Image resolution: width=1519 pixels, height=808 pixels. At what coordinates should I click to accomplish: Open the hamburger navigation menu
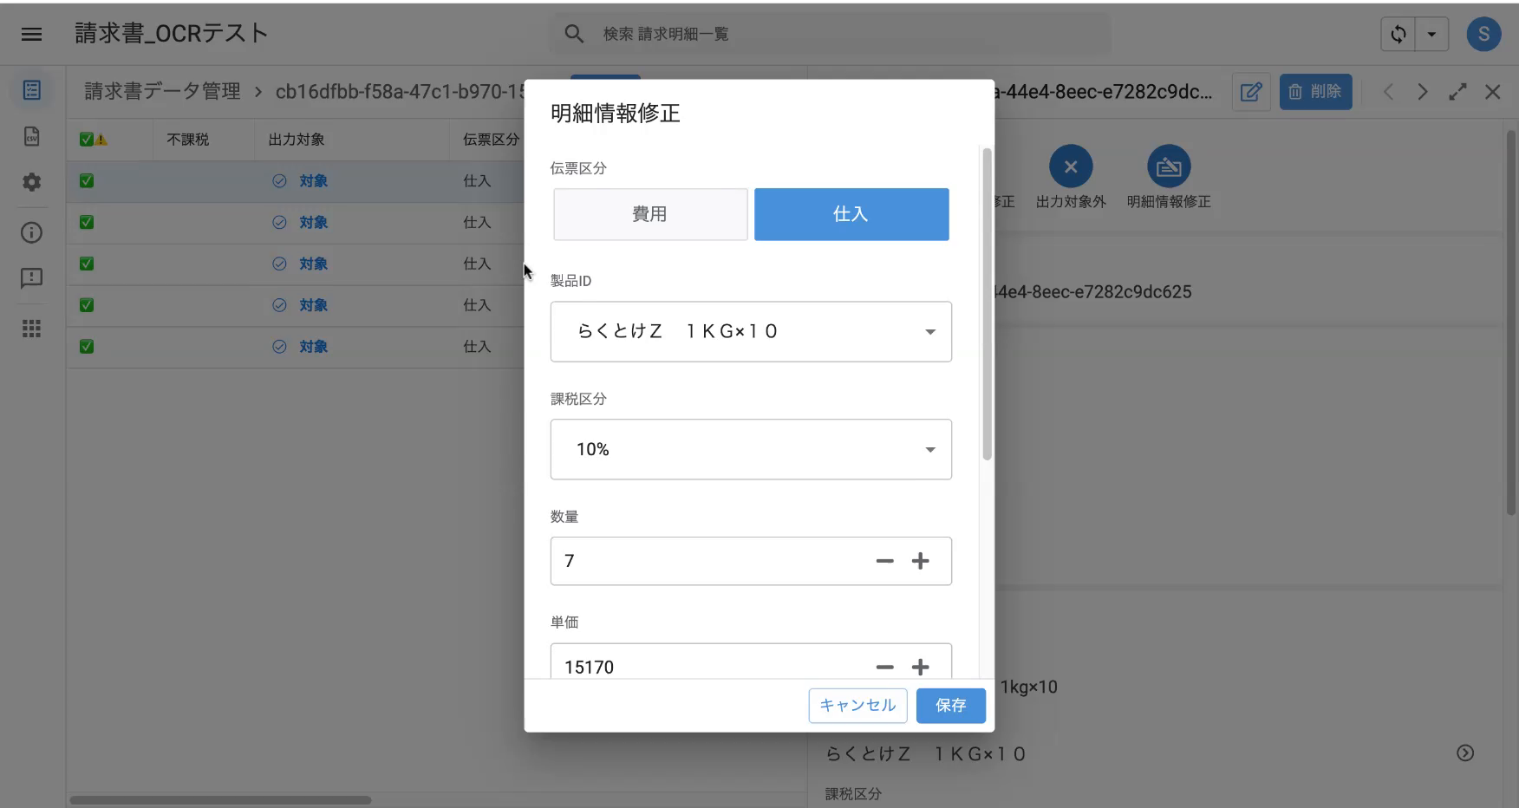(x=32, y=34)
